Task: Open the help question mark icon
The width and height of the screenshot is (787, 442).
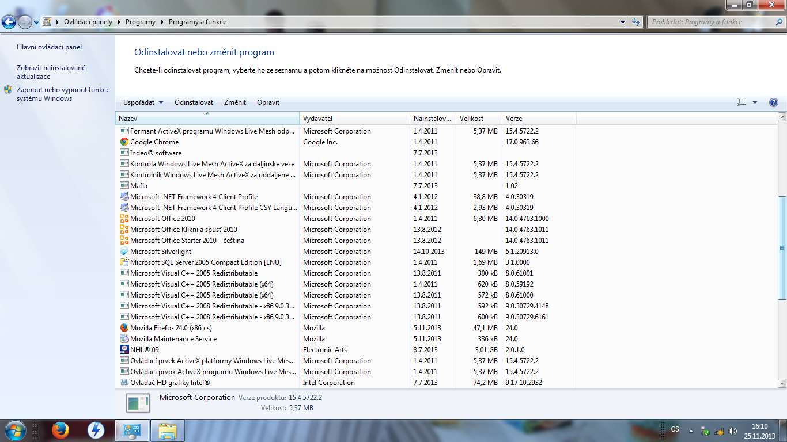Action: point(774,102)
